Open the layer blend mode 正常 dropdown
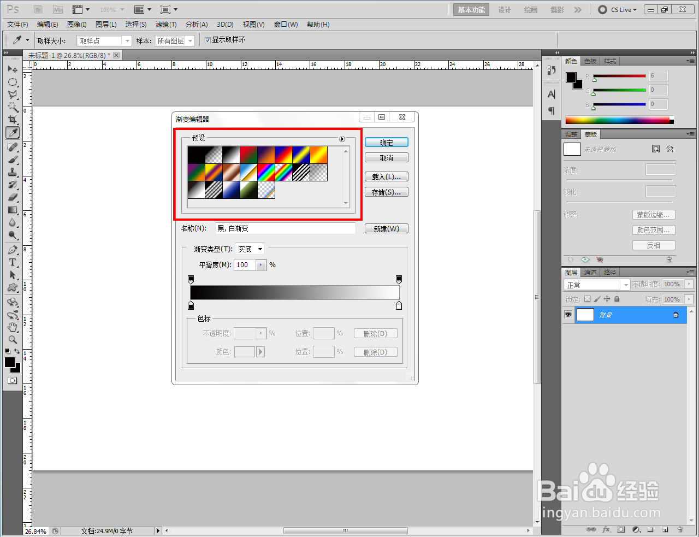 (x=597, y=285)
